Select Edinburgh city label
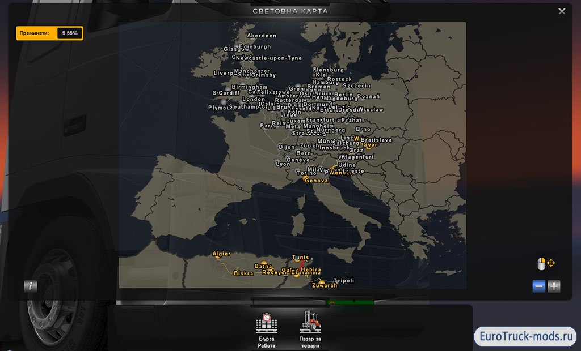 [x=255, y=46]
